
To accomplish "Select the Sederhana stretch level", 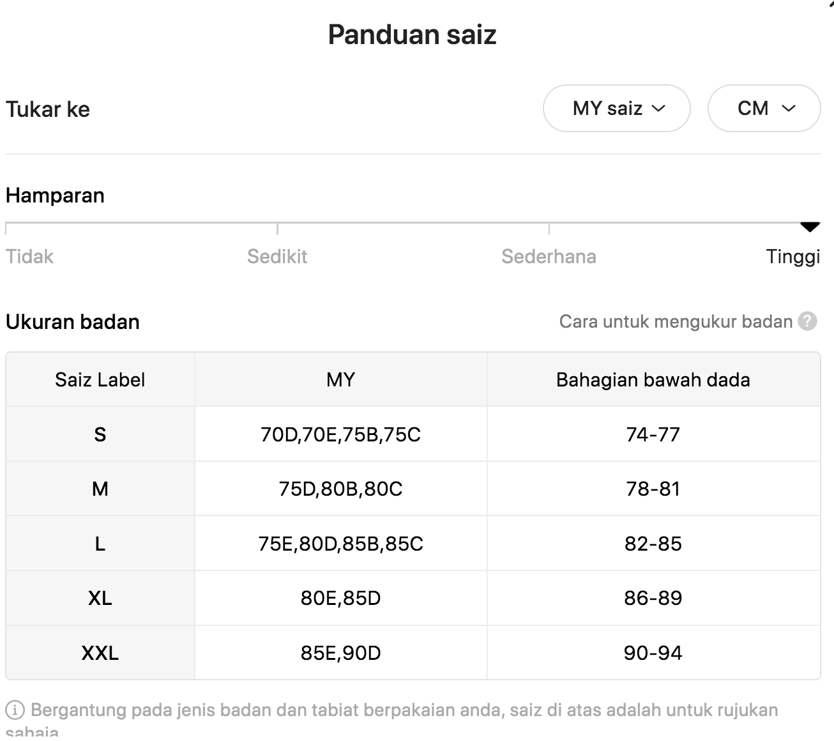I will coord(549,256).
